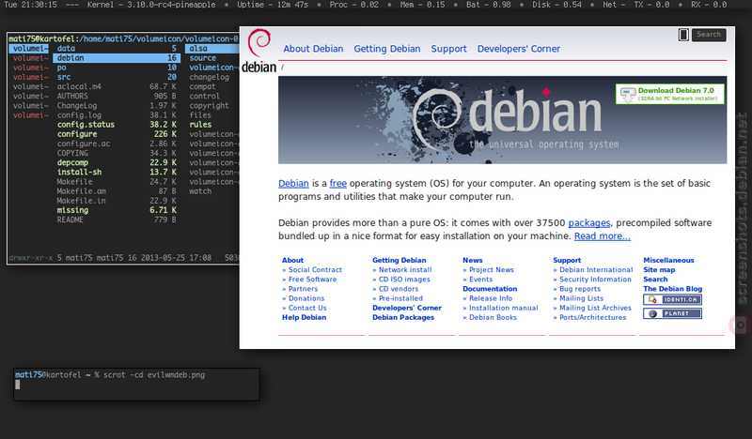Image resolution: width=752 pixels, height=439 pixels.
Task: Click the Download Debian 7.0 arrow icon
Action: pos(627,95)
